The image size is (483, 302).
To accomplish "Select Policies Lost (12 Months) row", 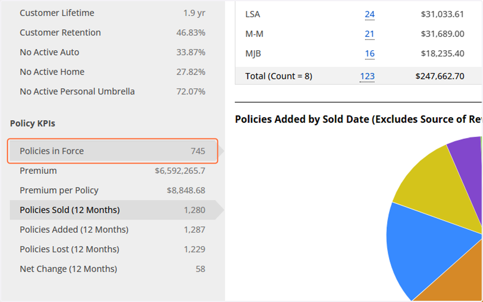I will [x=113, y=249].
